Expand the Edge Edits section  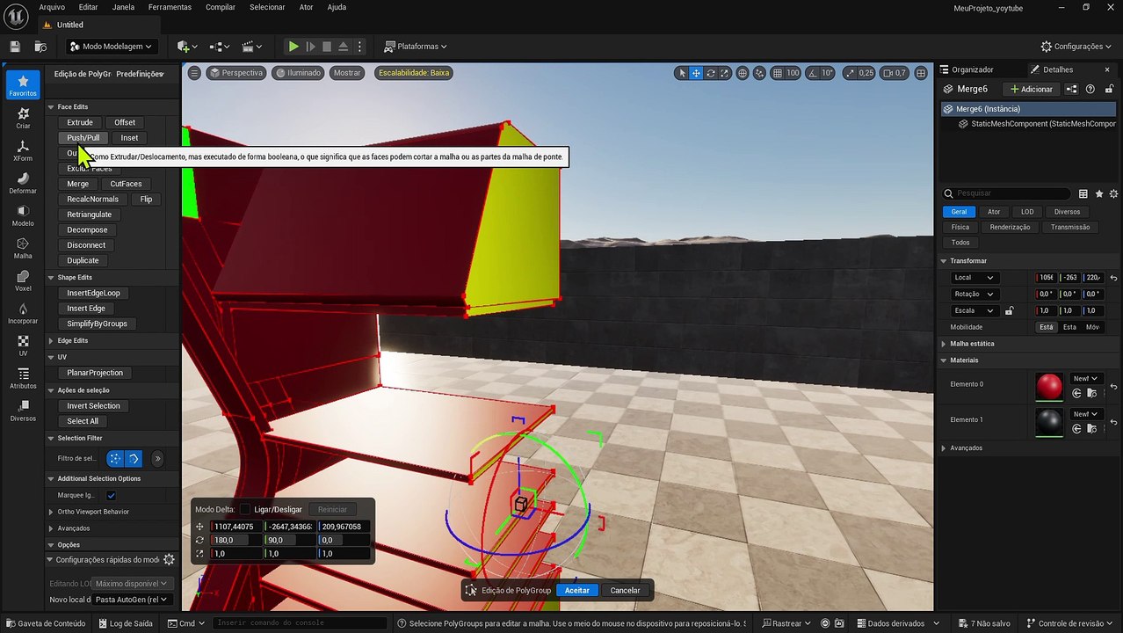tap(72, 340)
